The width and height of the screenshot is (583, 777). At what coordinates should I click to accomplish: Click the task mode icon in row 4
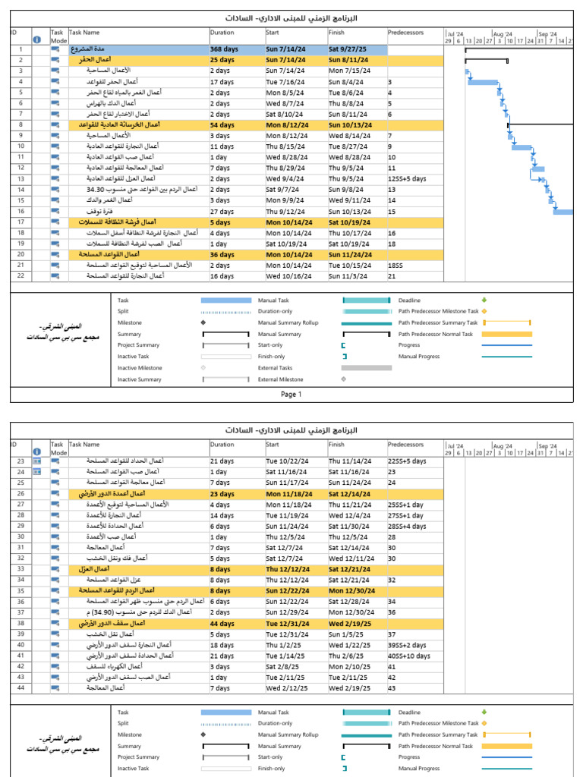point(55,82)
